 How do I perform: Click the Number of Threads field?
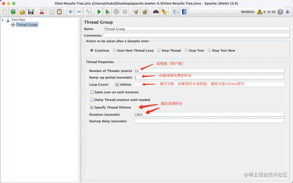point(209,70)
